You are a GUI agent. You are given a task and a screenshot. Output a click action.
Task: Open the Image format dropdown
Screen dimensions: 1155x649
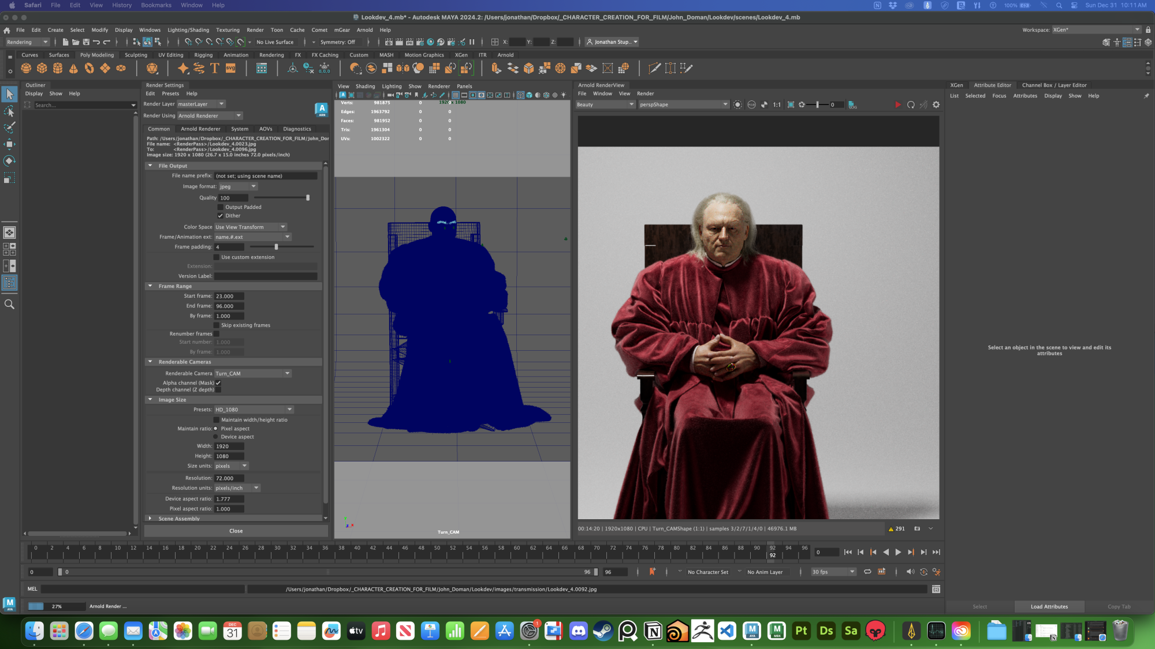coord(238,186)
